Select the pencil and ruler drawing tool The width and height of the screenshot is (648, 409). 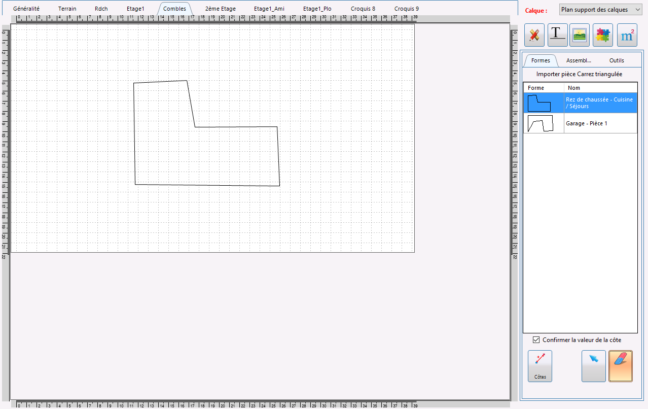point(534,35)
